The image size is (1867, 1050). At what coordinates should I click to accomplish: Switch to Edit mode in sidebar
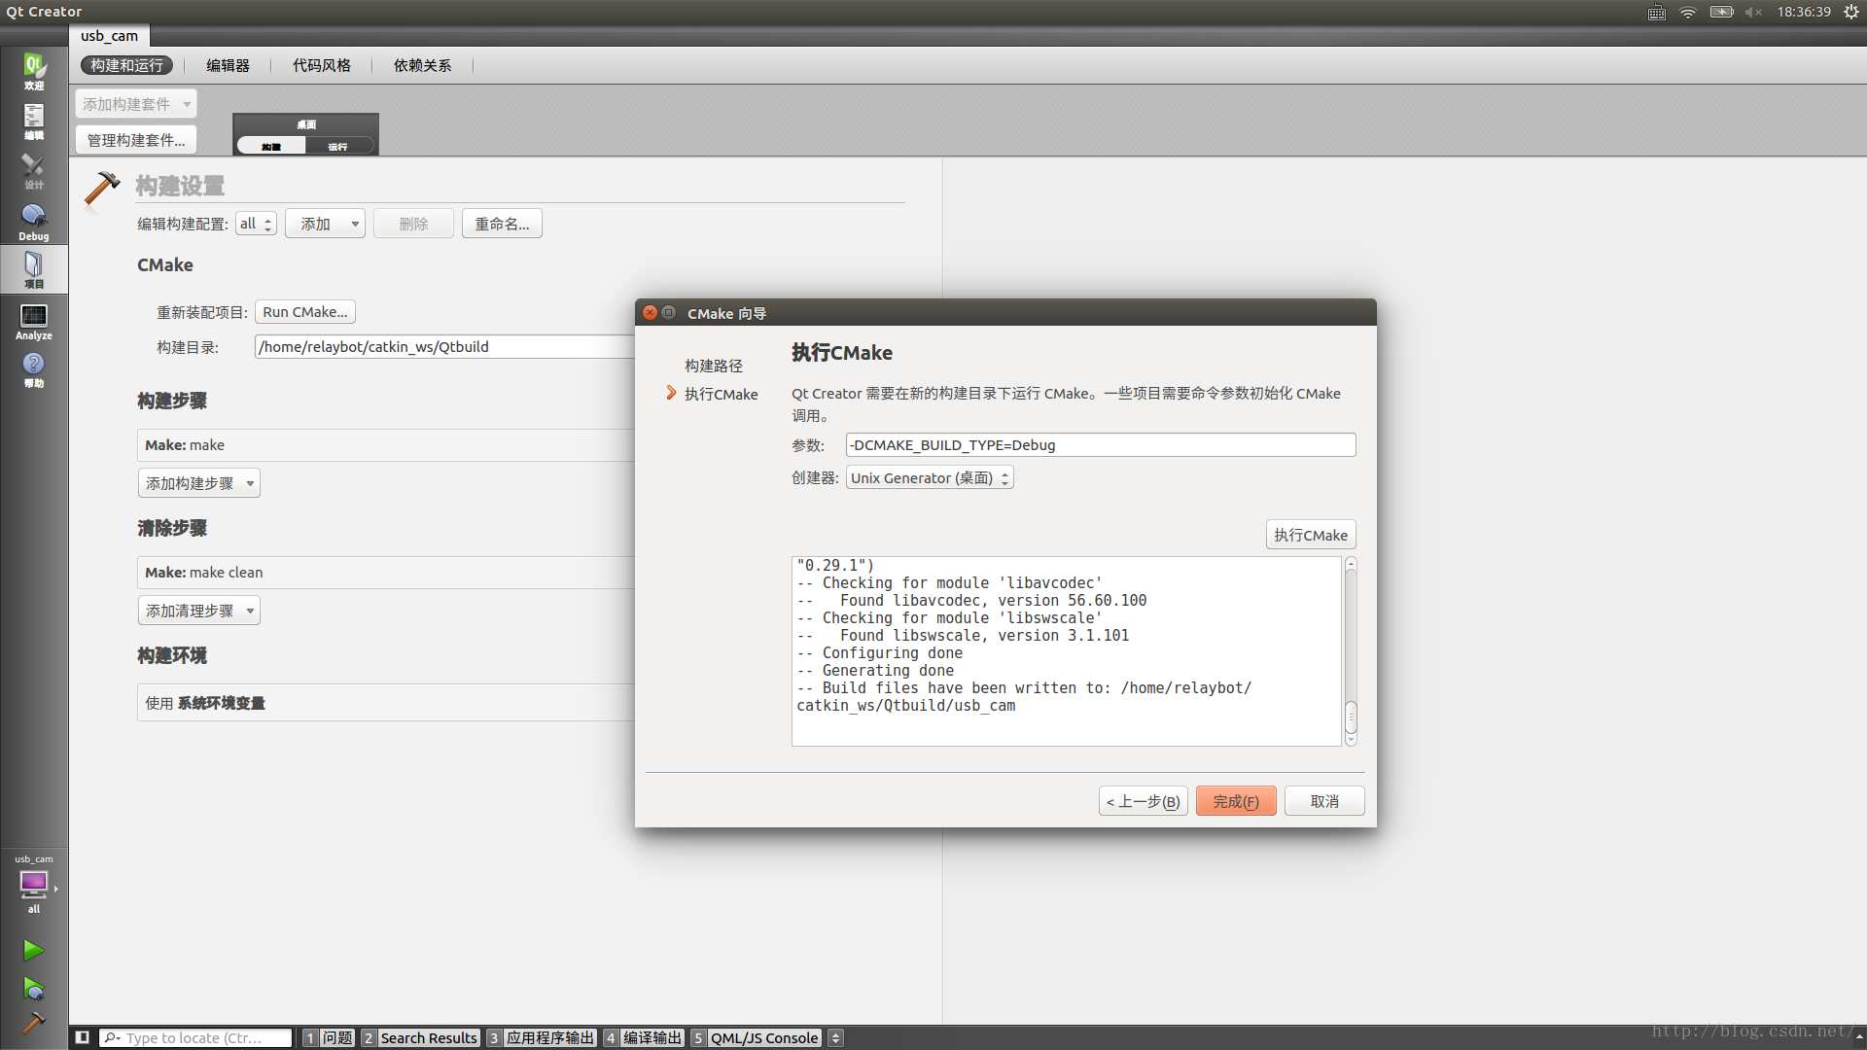[34, 121]
